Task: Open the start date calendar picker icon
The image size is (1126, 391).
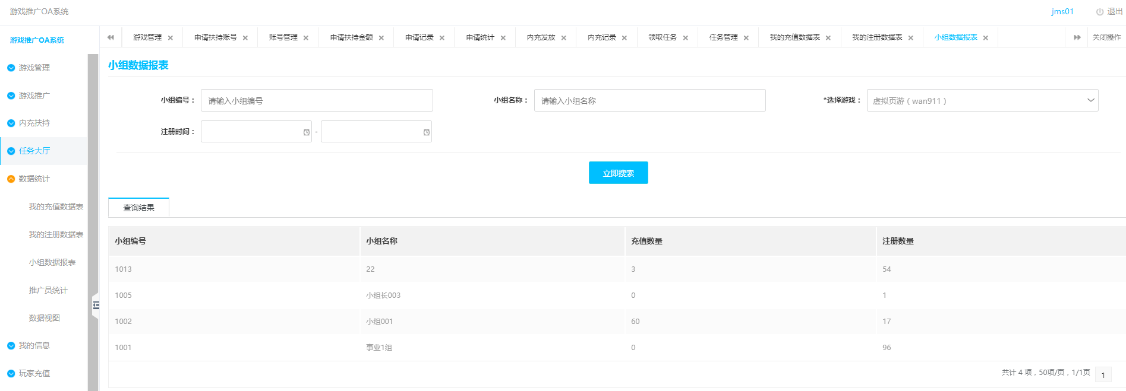Action: 307,132
